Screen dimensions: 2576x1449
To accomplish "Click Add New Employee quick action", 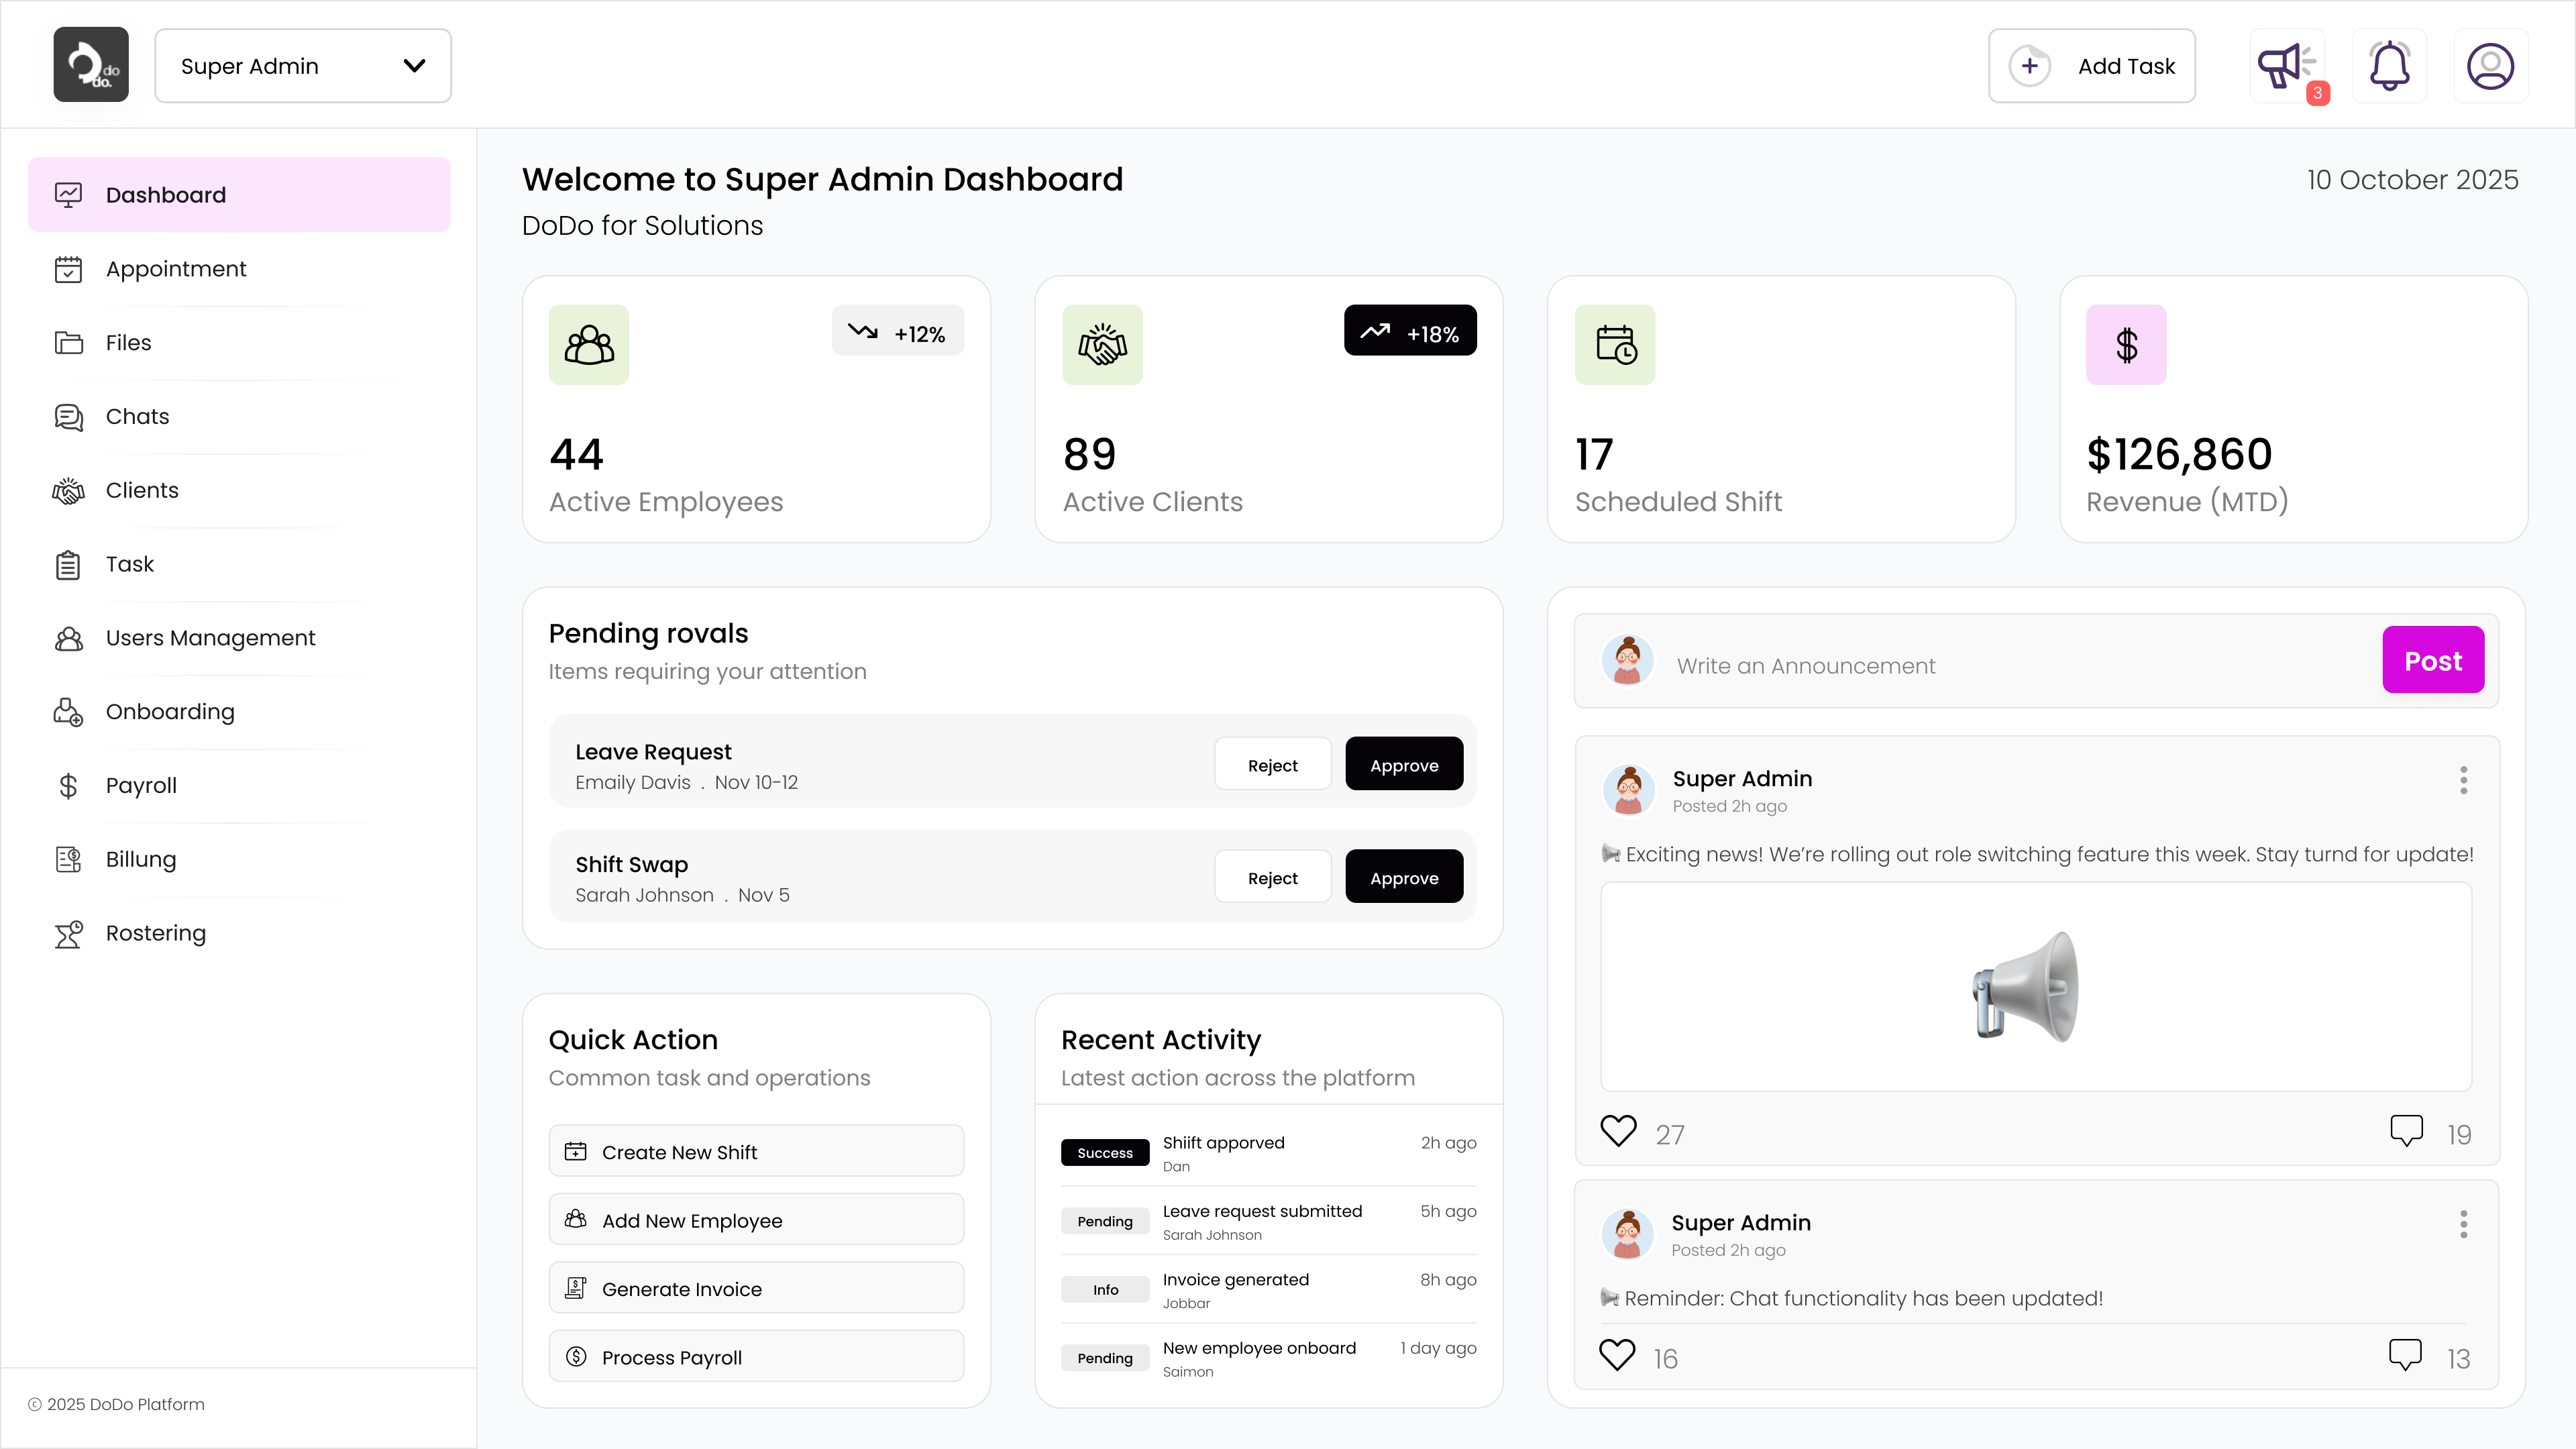I will tap(756, 1220).
